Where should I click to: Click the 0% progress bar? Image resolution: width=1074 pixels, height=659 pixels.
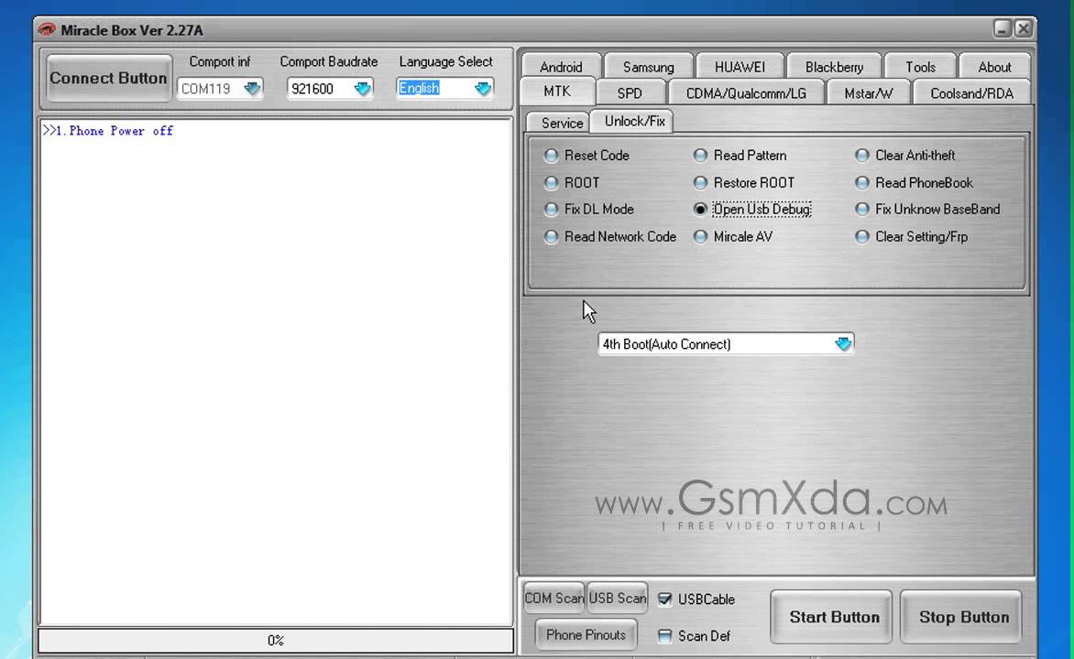[275, 641]
